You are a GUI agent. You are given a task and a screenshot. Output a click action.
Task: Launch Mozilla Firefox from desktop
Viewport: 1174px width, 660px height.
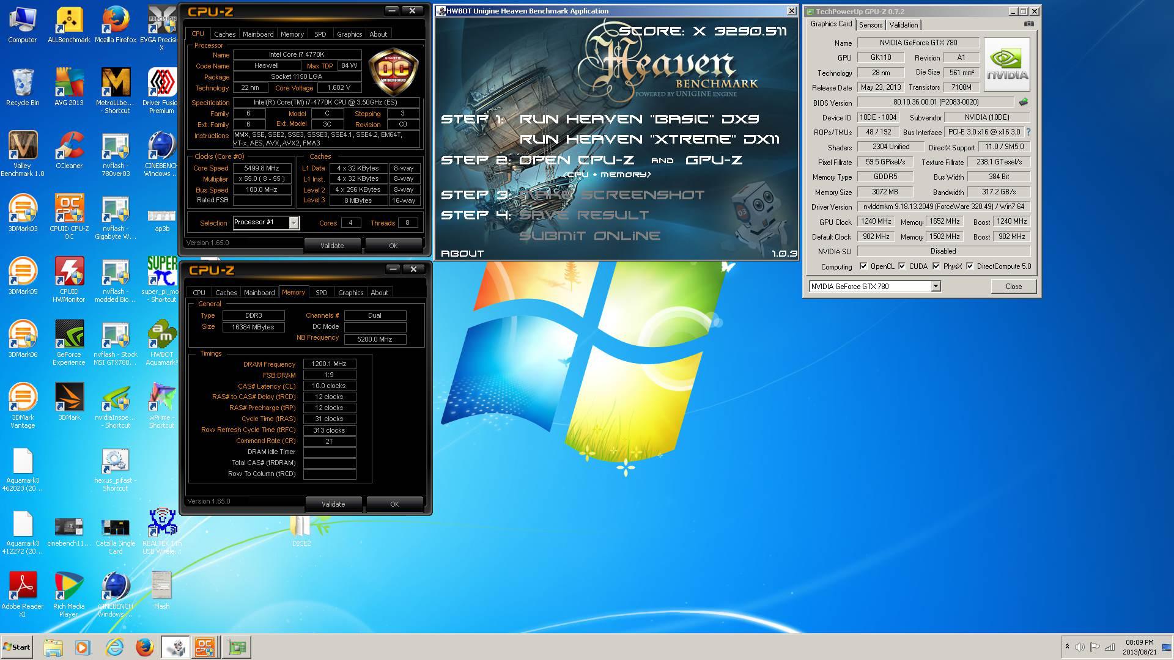click(116, 24)
